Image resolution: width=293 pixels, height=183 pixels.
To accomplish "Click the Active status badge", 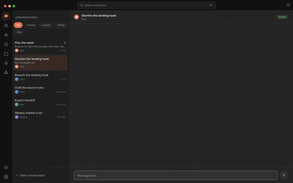I will [282, 17].
